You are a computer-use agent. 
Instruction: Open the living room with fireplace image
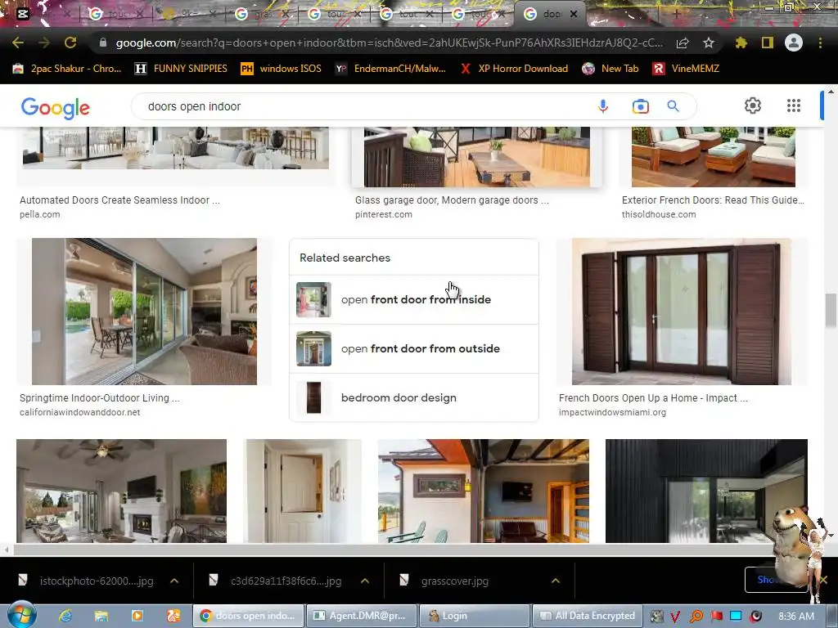click(x=121, y=491)
